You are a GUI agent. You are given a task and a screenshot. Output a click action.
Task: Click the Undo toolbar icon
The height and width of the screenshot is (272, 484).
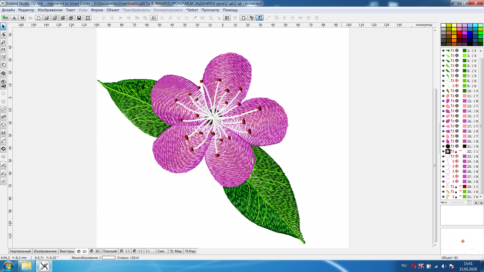(x=154, y=18)
